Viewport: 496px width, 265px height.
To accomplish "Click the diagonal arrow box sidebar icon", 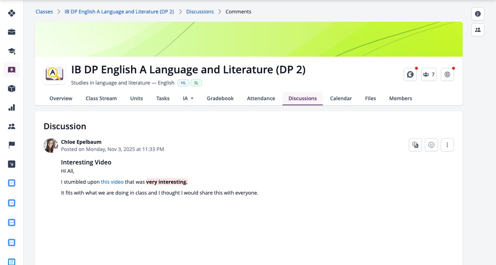I will coord(12,164).
